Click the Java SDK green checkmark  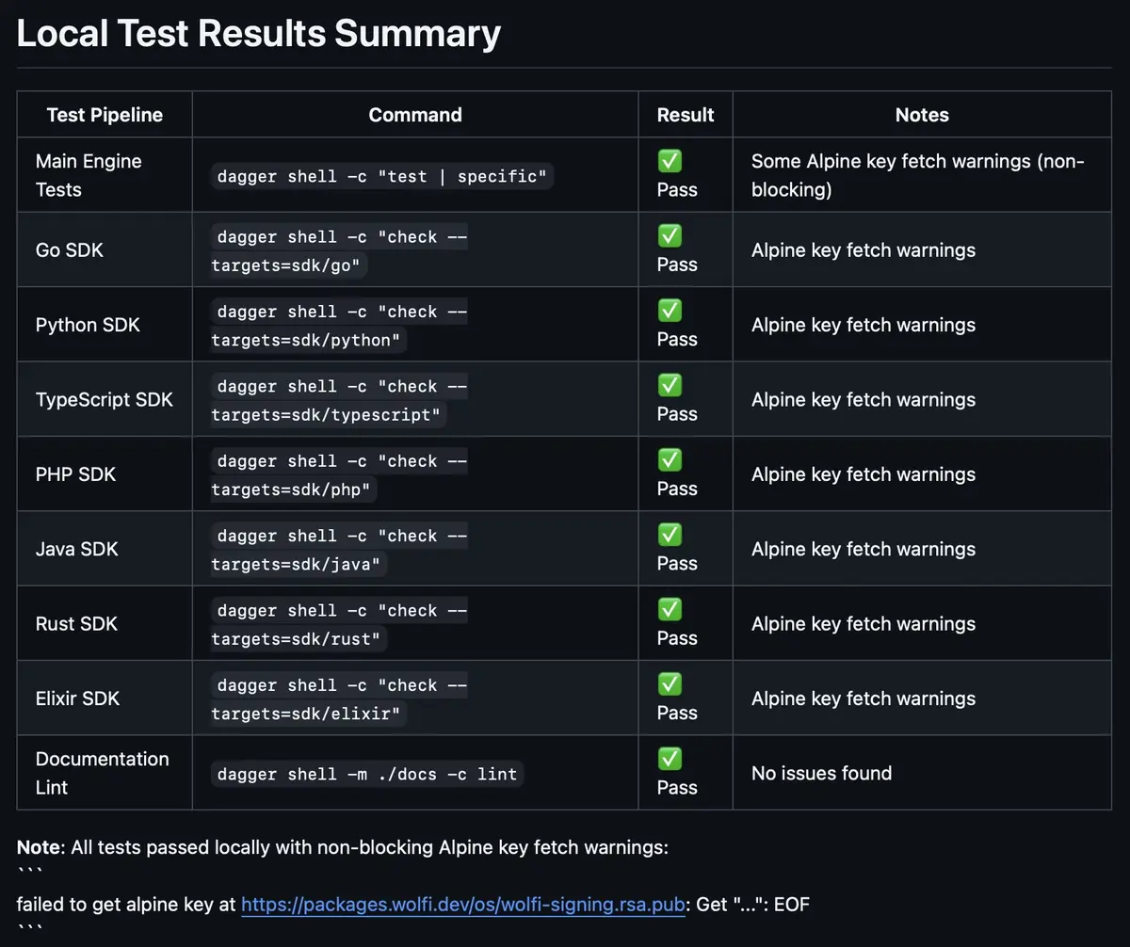[x=670, y=535]
